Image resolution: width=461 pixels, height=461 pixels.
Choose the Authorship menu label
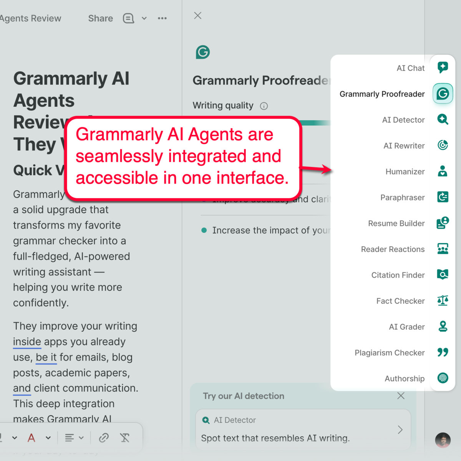tap(405, 378)
